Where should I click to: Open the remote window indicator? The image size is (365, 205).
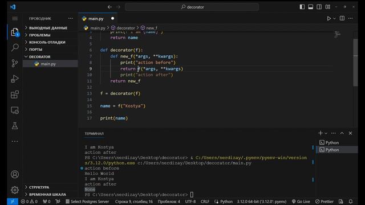click(13, 202)
